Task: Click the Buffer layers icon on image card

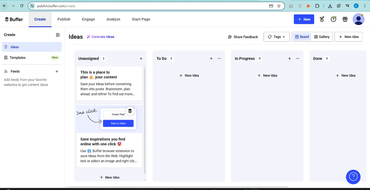Action: click(130, 111)
